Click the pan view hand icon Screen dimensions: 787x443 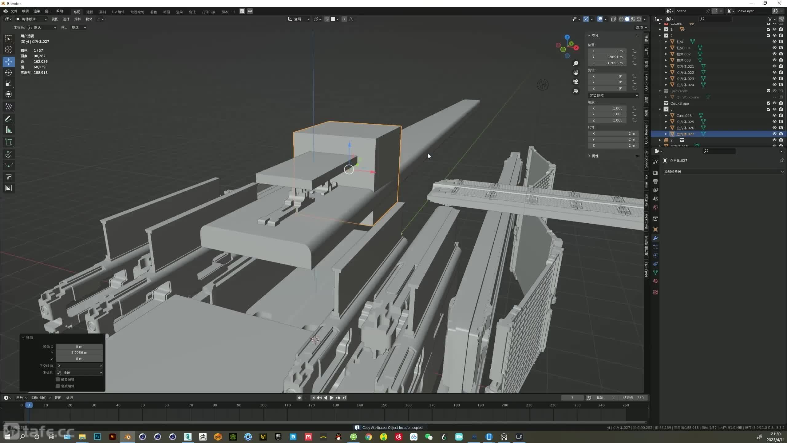click(576, 73)
